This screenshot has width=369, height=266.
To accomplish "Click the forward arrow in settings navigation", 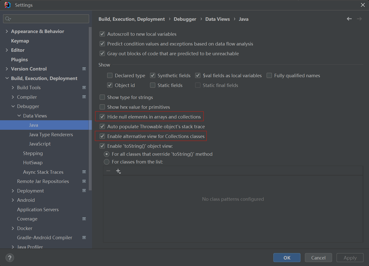I will tap(359, 19).
